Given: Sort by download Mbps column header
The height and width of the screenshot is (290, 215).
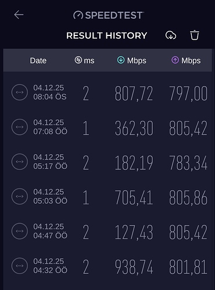Looking at the screenshot, I should pyautogui.click(x=132, y=60).
